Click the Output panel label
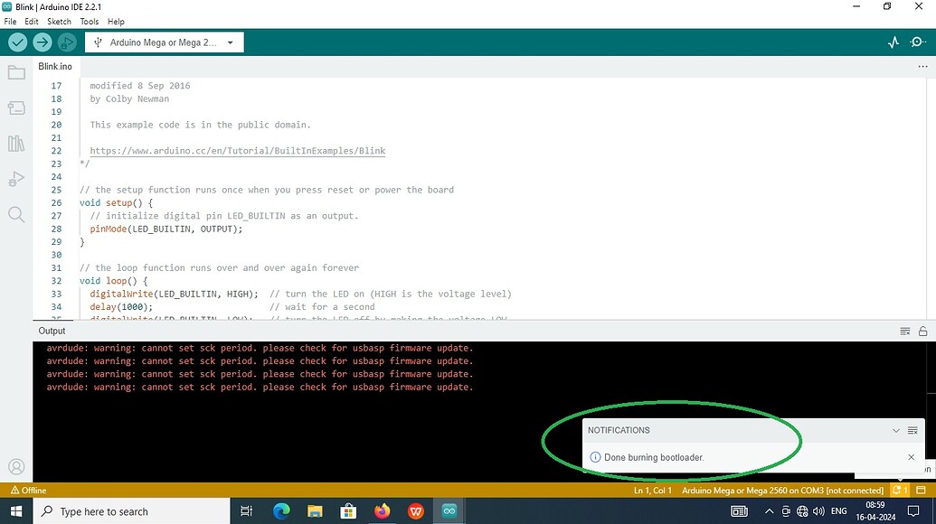936x524 pixels. tap(52, 331)
